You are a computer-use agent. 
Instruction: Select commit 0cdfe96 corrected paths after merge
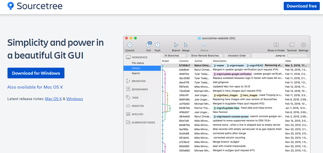[x=236, y=133]
